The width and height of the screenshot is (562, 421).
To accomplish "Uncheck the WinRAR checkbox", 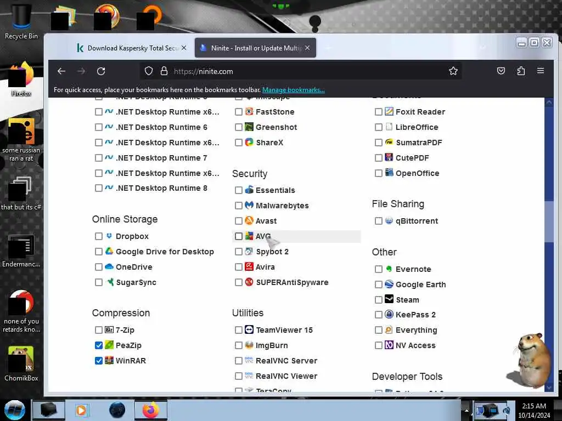I will coord(99,361).
